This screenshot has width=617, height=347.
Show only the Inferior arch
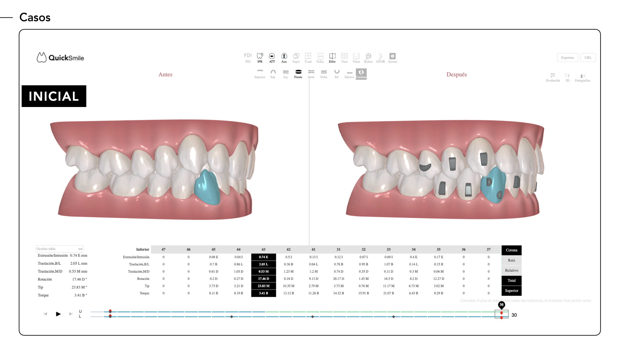(x=349, y=74)
